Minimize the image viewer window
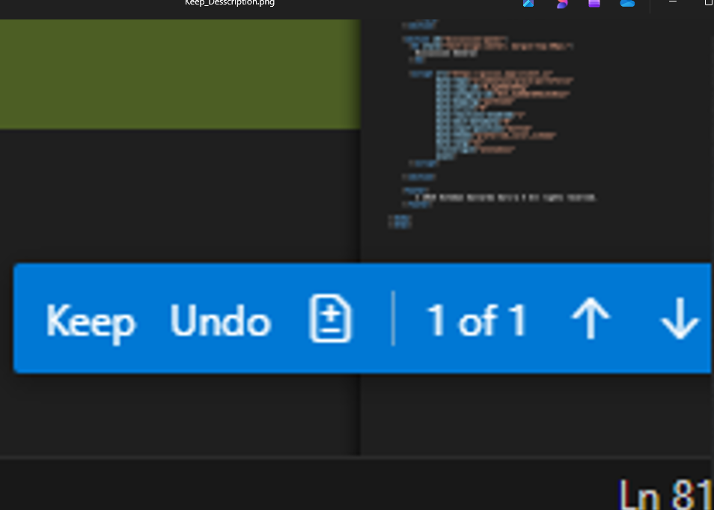 (x=673, y=1)
